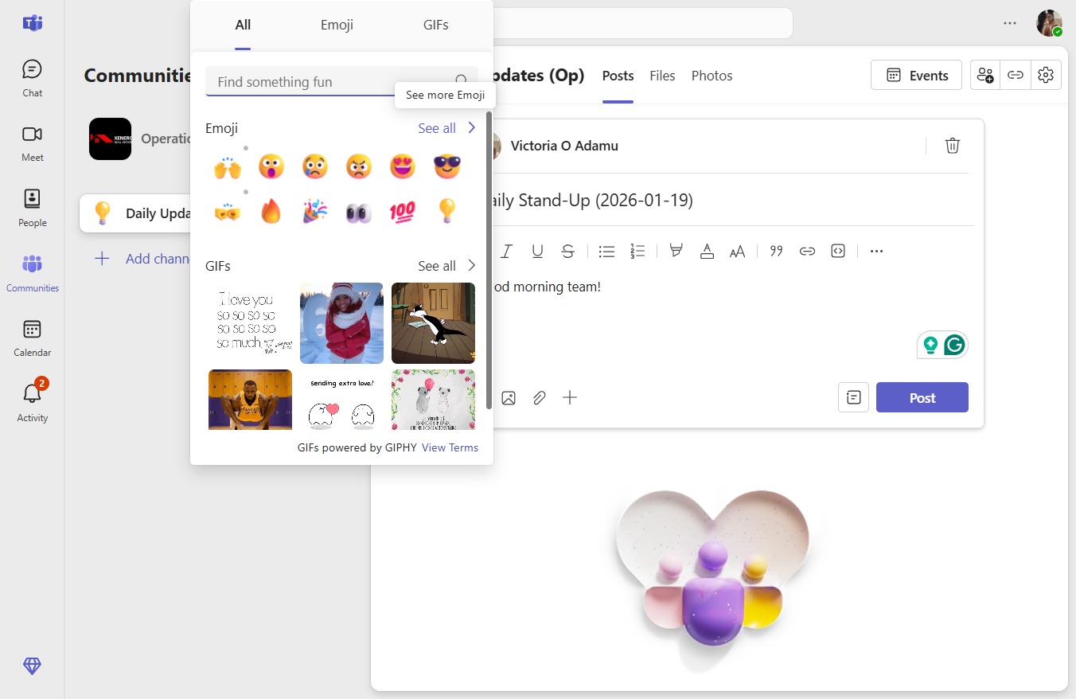
Task: Open Calendar from the left sidebar
Action: tap(32, 338)
